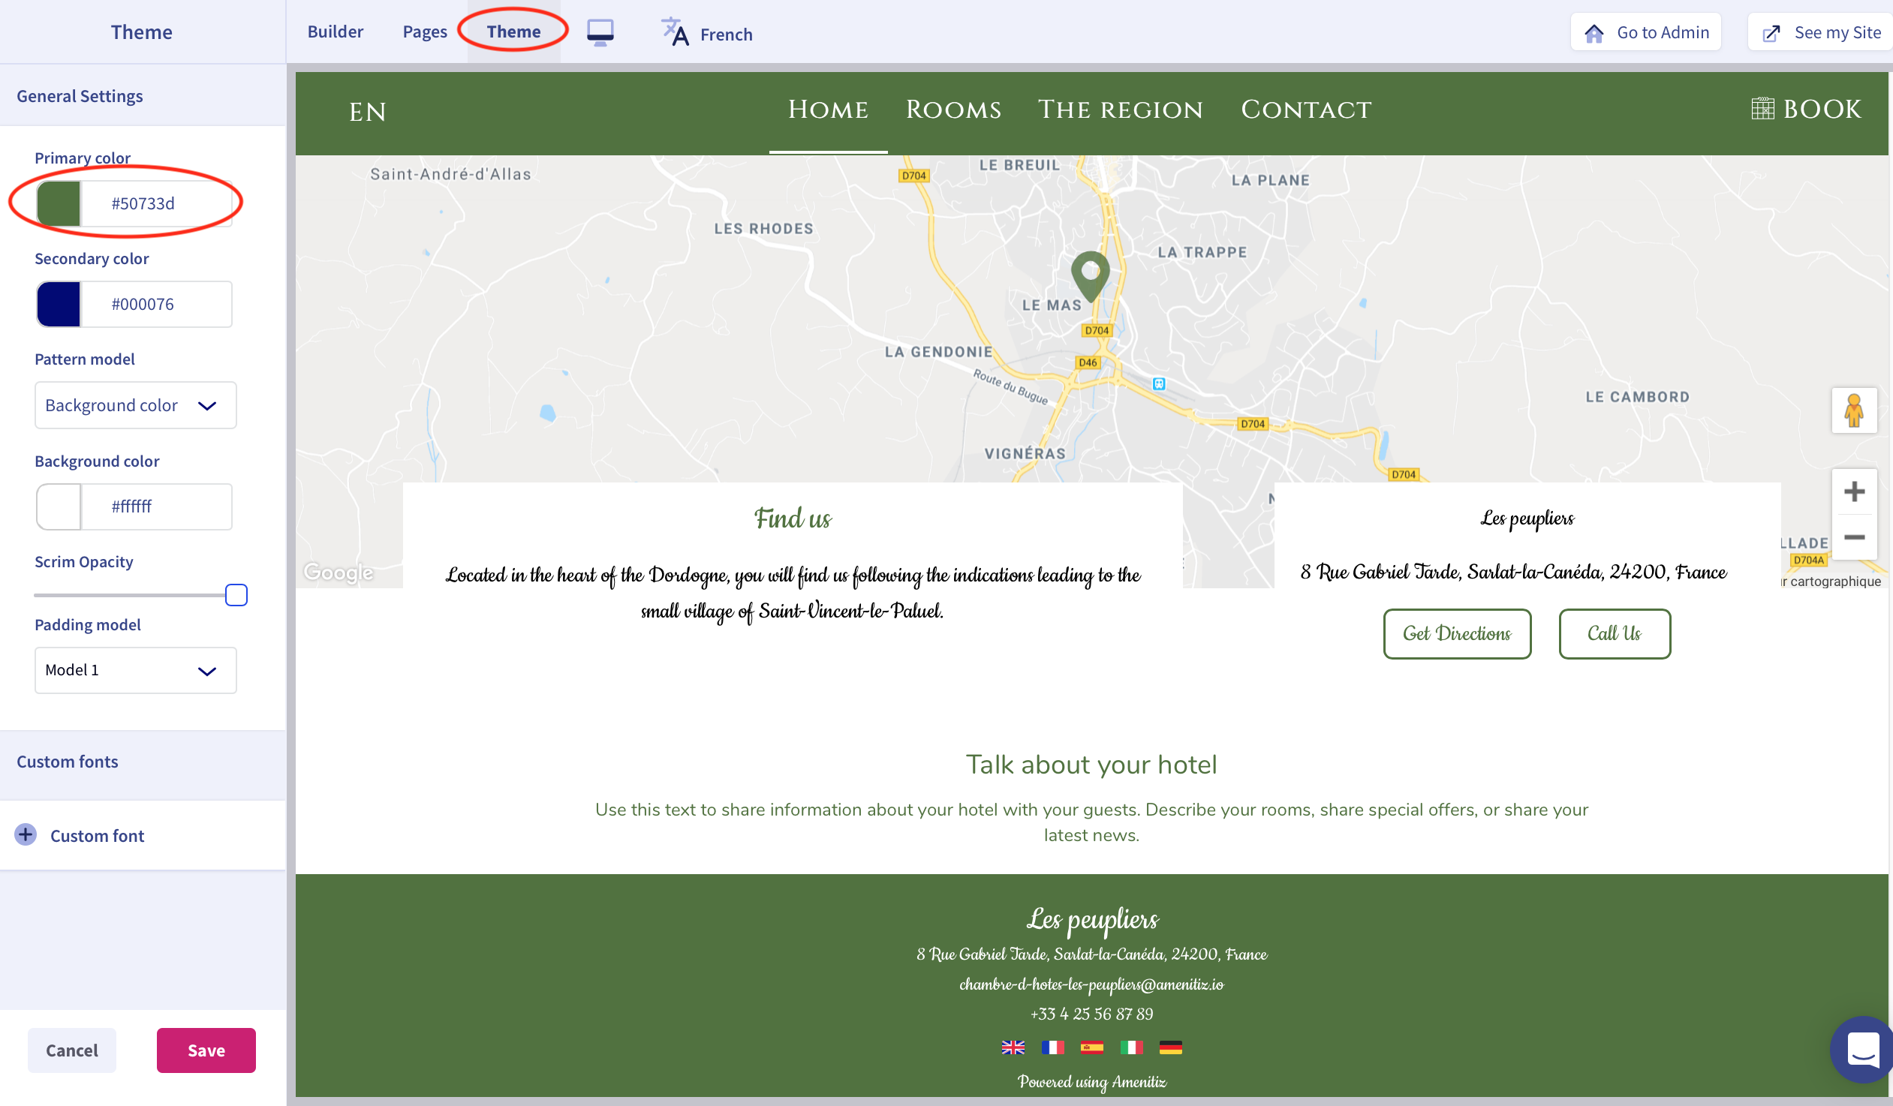Open the Pattern model dropdown
The height and width of the screenshot is (1106, 1893).
(135, 405)
